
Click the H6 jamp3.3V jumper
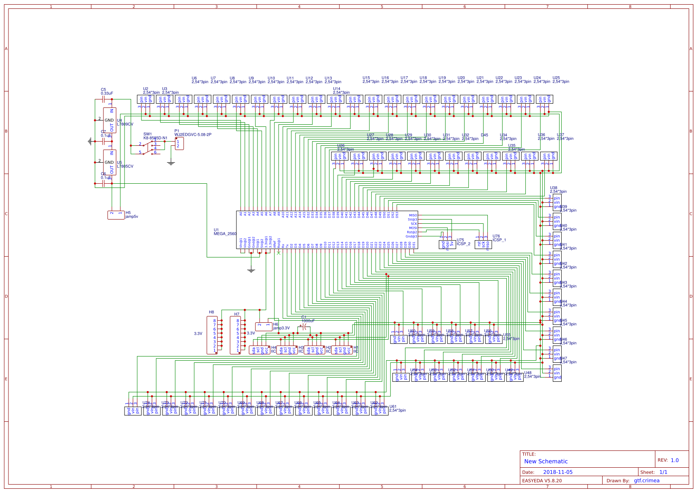click(x=264, y=327)
